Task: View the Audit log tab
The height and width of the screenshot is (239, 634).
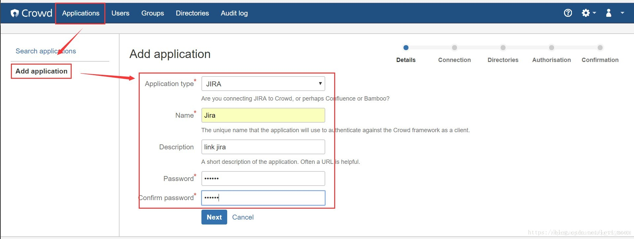Action: pos(234,13)
